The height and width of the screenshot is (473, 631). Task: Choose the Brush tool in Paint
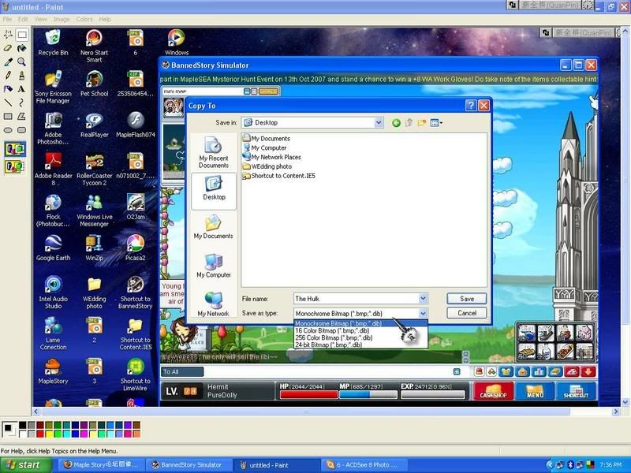(x=22, y=76)
